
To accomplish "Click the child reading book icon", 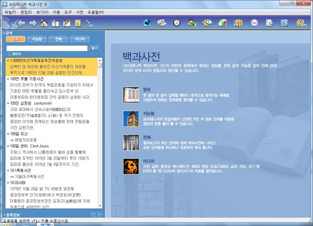I will pyautogui.click(x=192, y=23).
